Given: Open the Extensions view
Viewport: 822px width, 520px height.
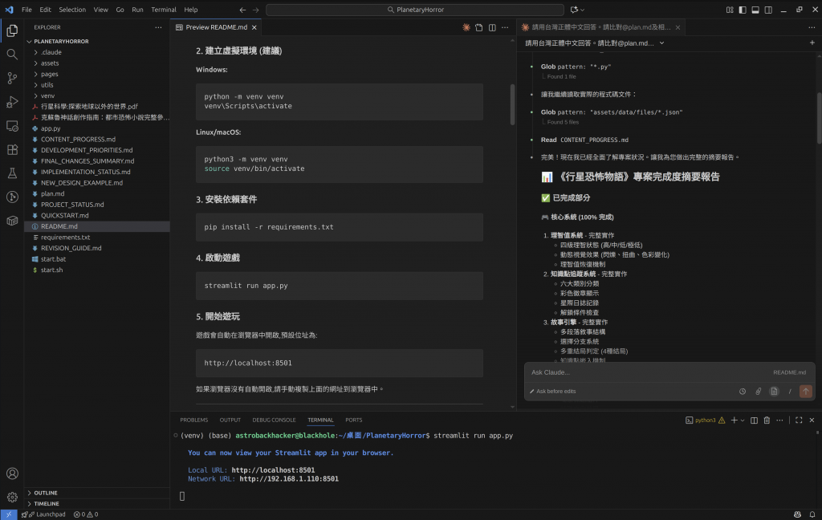Looking at the screenshot, I should pyautogui.click(x=12, y=149).
